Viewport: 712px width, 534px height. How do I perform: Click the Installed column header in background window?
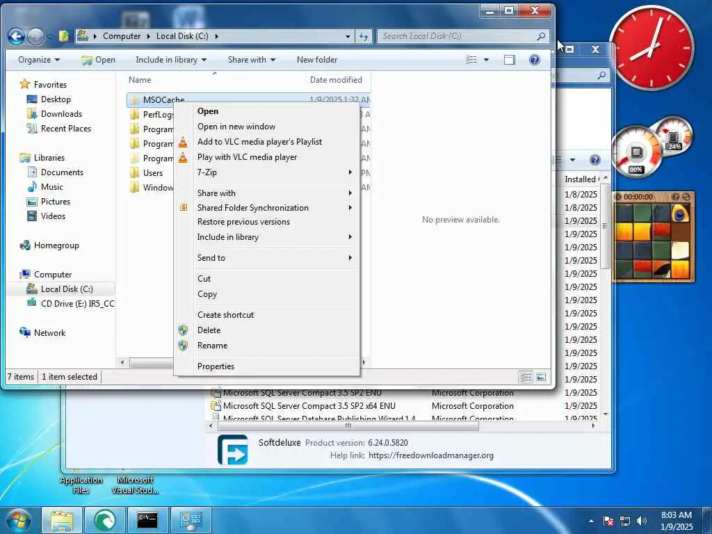pyautogui.click(x=581, y=179)
